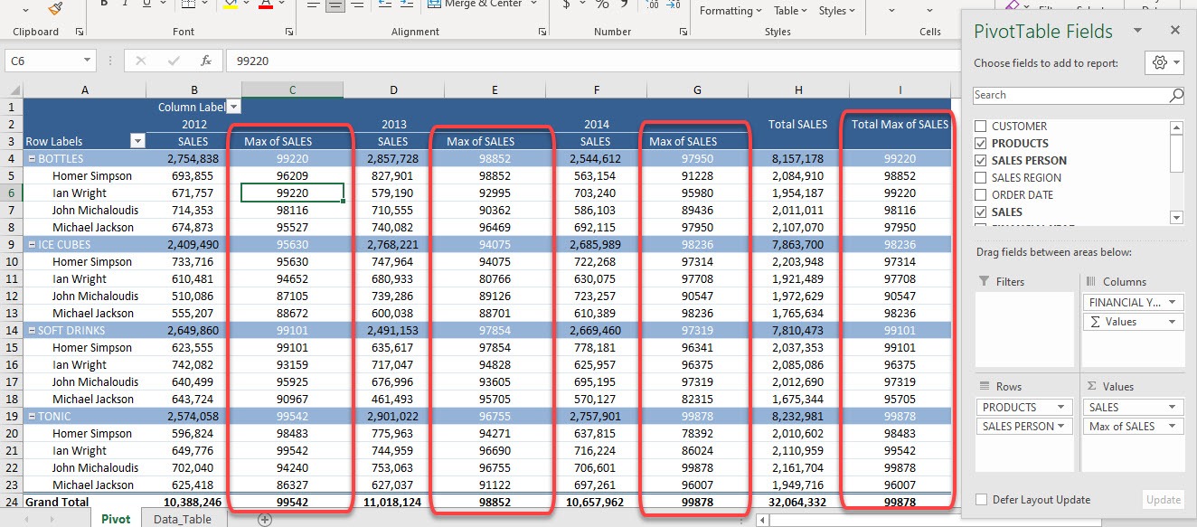
Task: Click field list scroll down arrow
Action: point(1176,217)
